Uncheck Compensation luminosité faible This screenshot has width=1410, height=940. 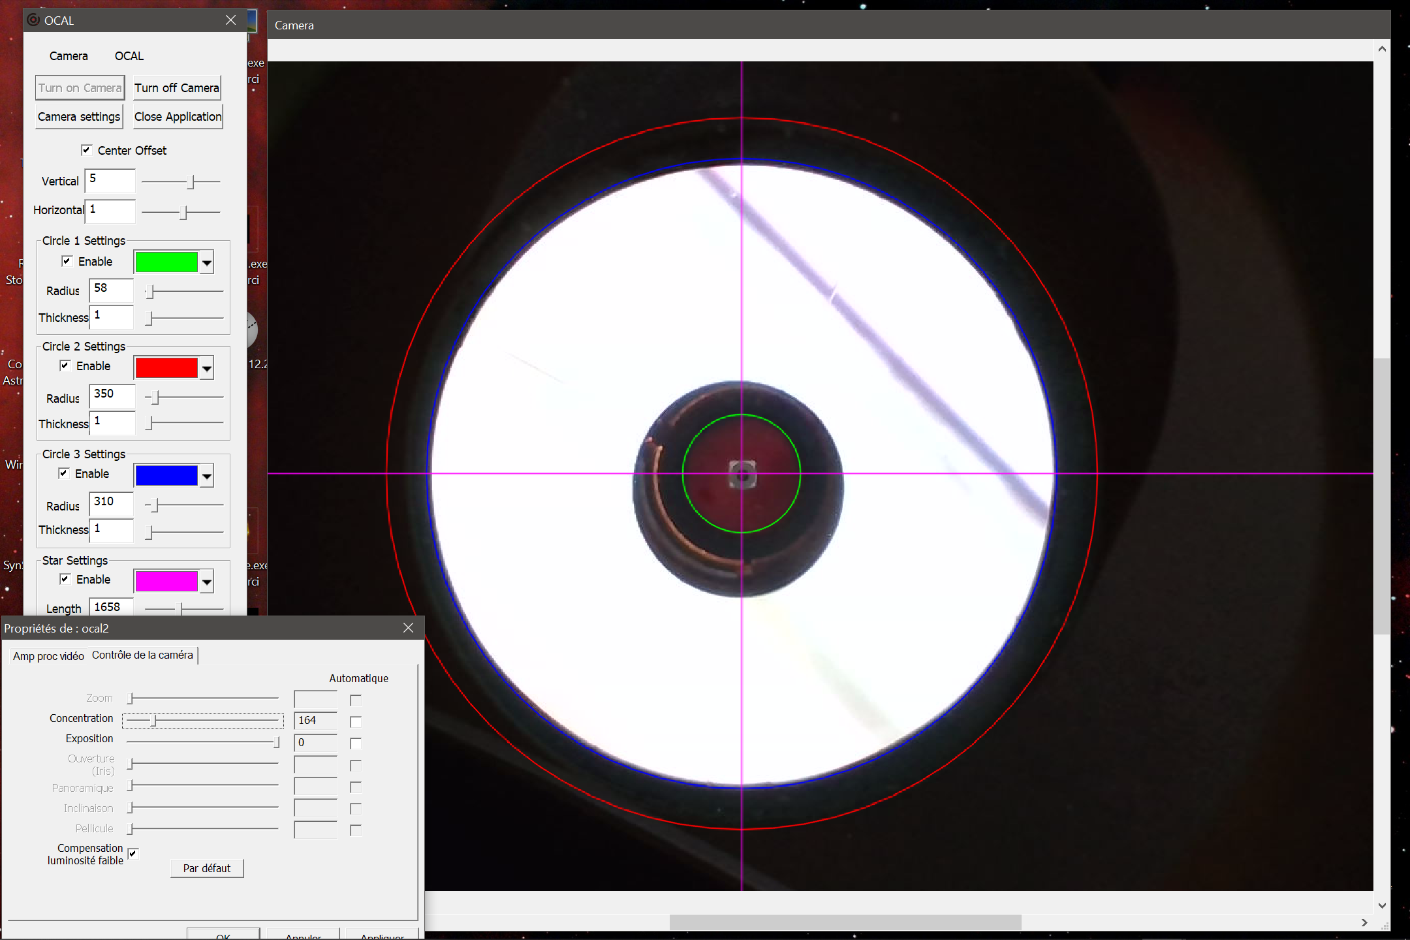tap(133, 854)
